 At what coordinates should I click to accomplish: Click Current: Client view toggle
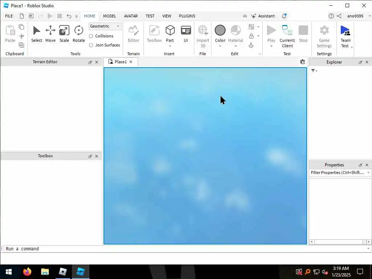pyautogui.click(x=287, y=36)
